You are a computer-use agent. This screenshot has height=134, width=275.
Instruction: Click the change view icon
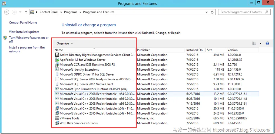click(x=254, y=43)
